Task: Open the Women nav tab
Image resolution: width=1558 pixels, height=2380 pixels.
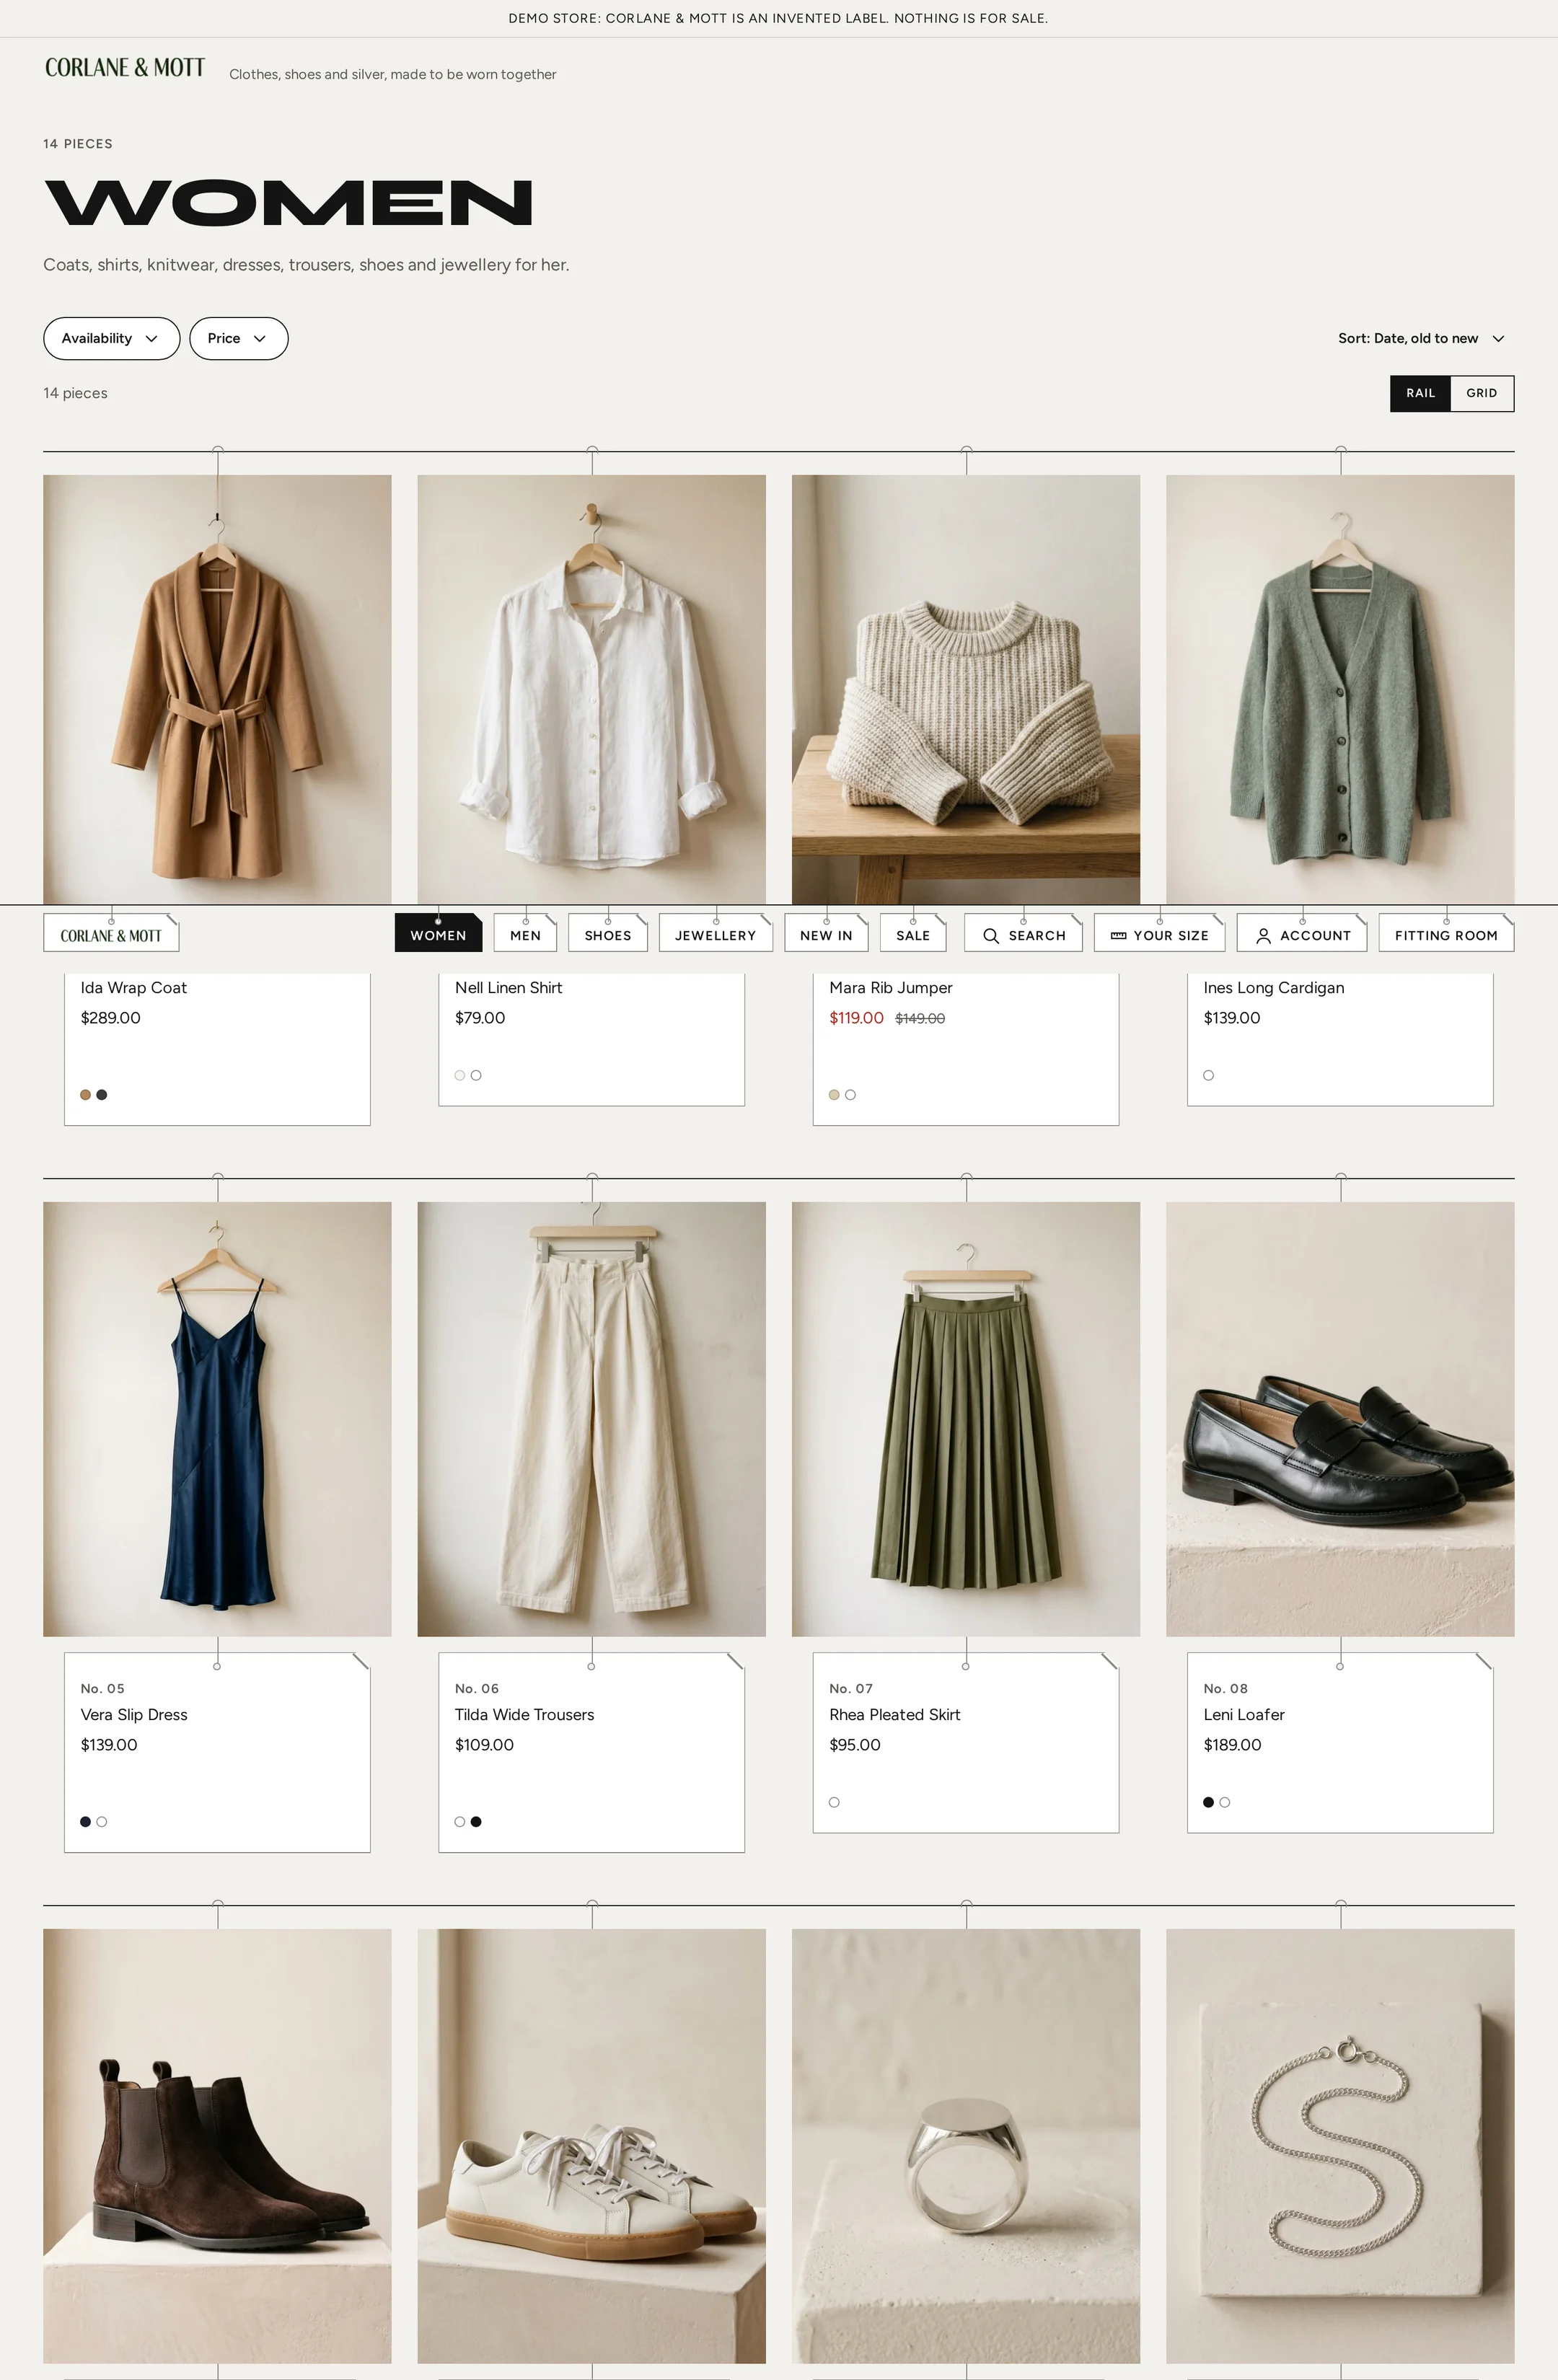Action: click(438, 934)
